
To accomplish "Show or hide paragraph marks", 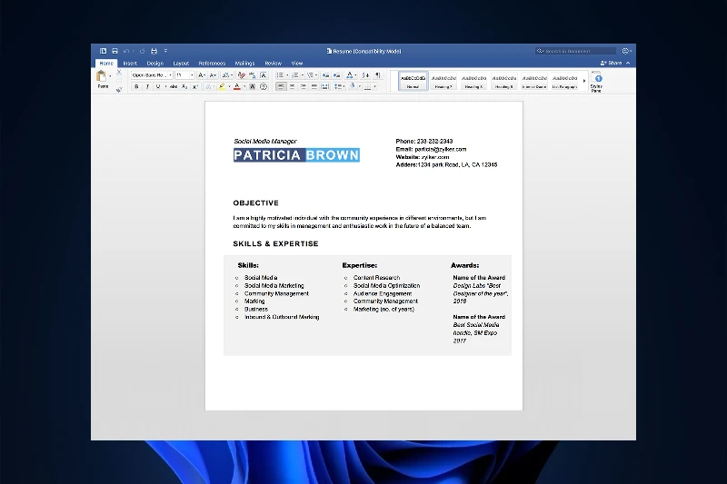I will pos(378,75).
